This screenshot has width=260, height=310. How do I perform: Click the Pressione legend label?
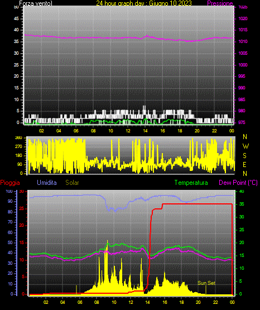pos(220,3)
